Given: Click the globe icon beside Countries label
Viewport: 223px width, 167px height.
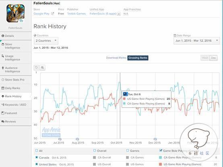Looking at the screenshot, I should tap(35, 35).
